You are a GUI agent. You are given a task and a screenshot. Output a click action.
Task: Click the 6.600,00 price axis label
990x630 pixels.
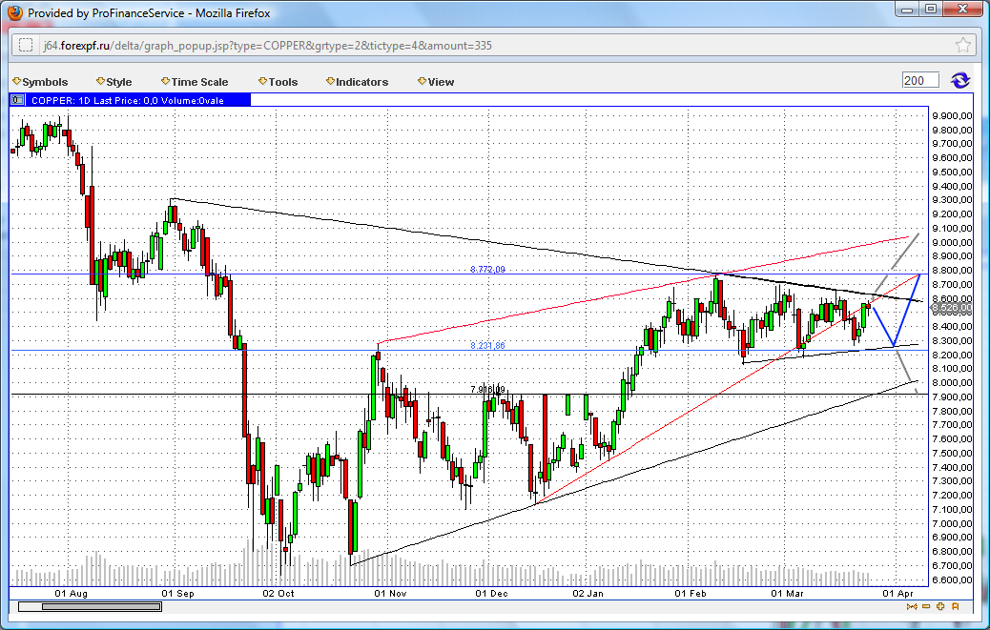pyautogui.click(x=952, y=579)
